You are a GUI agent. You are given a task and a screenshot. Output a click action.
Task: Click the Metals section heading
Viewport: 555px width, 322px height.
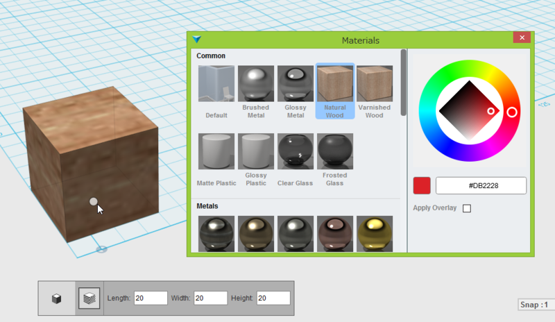[207, 206]
